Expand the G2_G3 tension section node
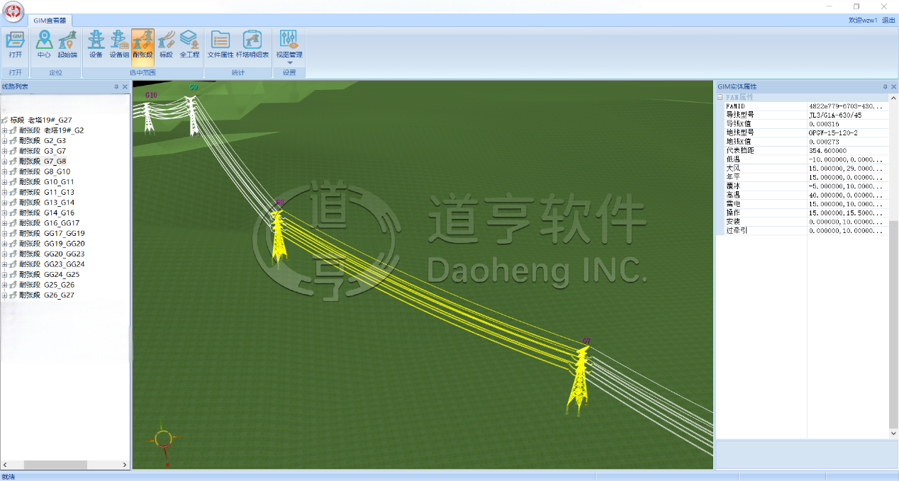Screen dimensions: 899x481 coord(5,140)
